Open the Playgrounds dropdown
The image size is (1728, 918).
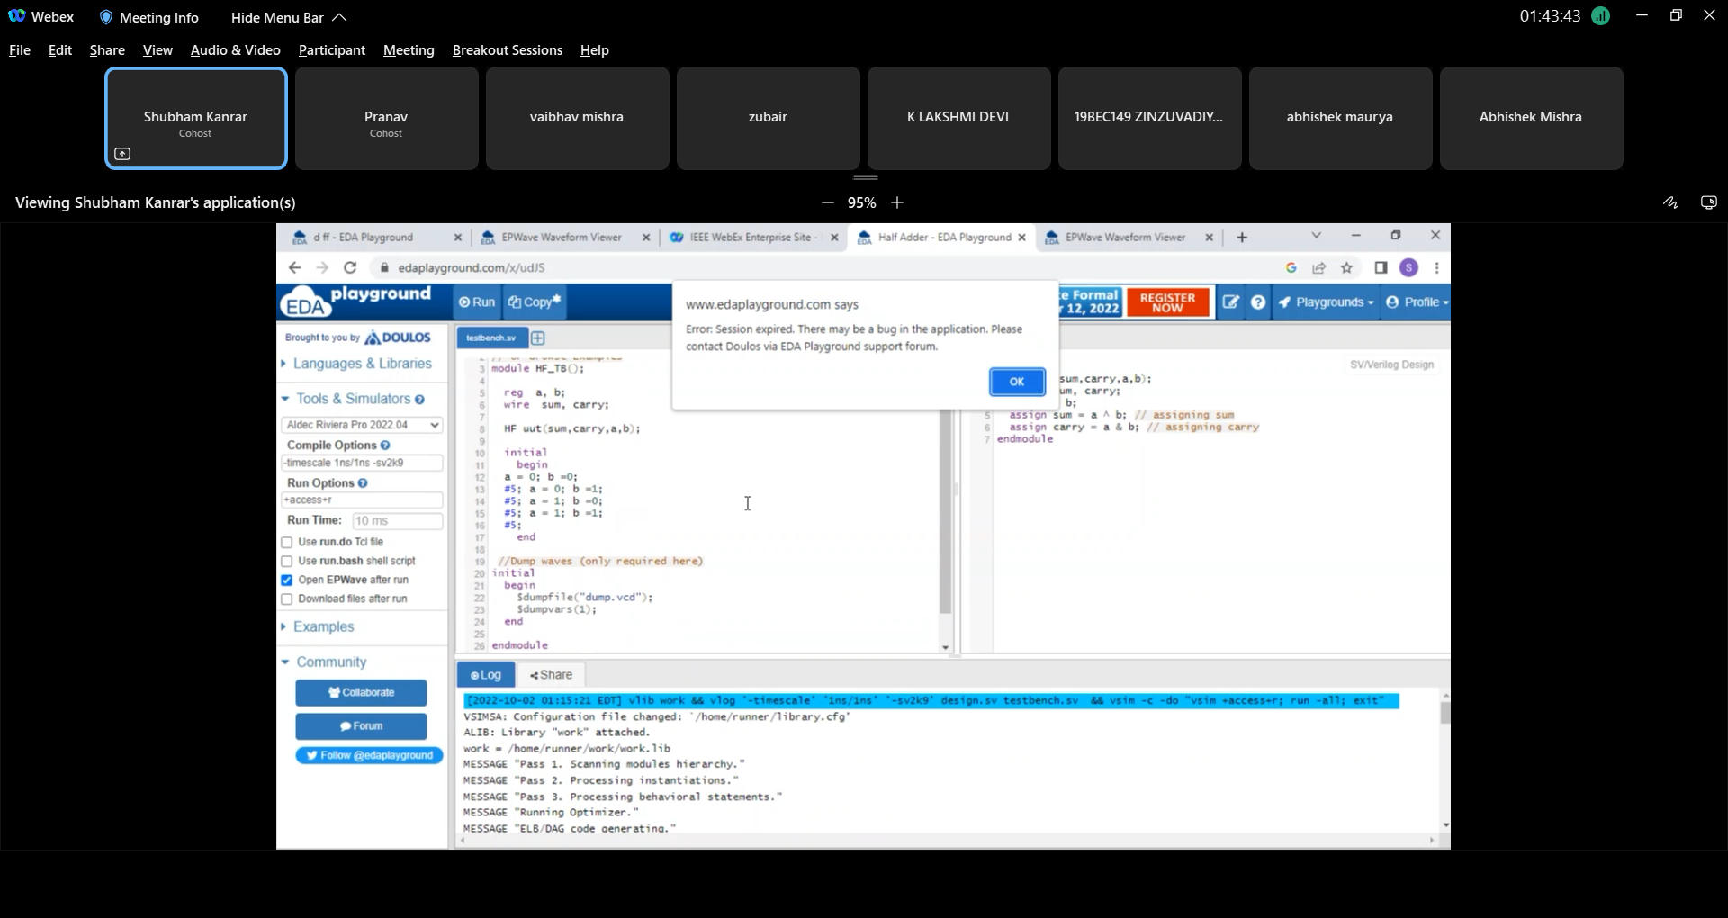pos(1327,302)
